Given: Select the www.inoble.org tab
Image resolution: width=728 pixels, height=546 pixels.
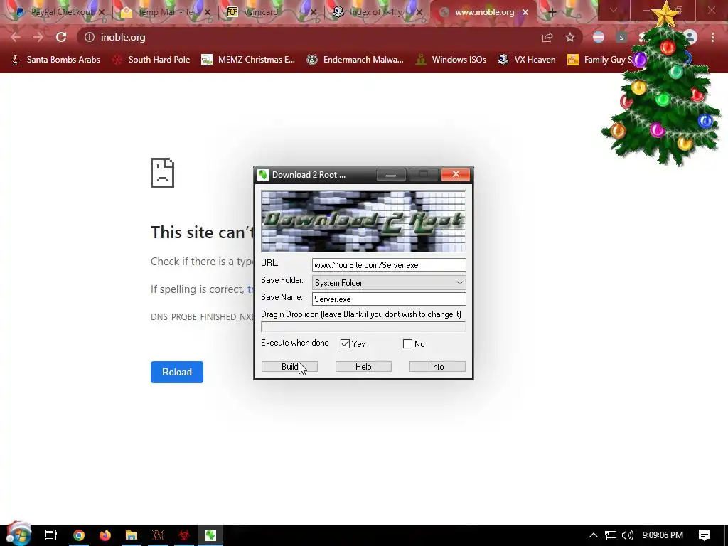Looking at the screenshot, I should (483, 13).
